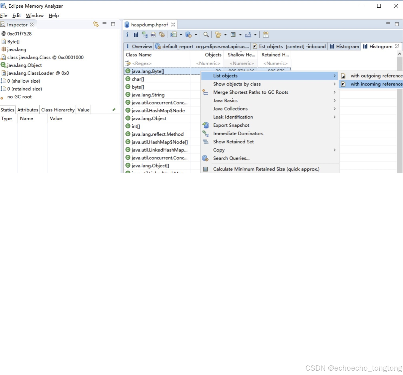Click the histogram vertical scrollbar up arrow
Image resolution: width=403 pixels, height=375 pixels.
pos(399,54)
